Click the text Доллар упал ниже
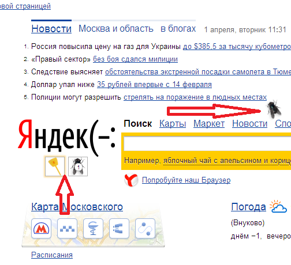Image resolution: width=291 pixels, height=265 pixels. pyautogui.click(x=63, y=85)
